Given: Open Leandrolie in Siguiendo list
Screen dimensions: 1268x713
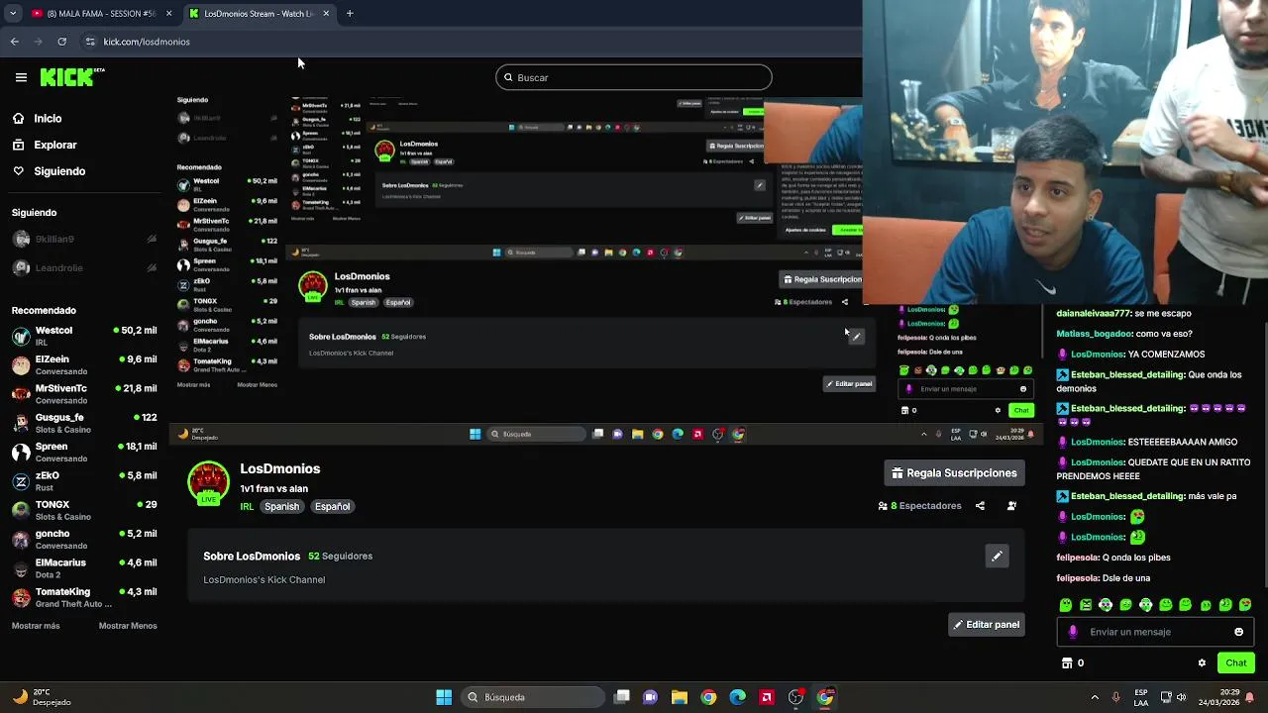Looking at the screenshot, I should [x=84, y=268].
